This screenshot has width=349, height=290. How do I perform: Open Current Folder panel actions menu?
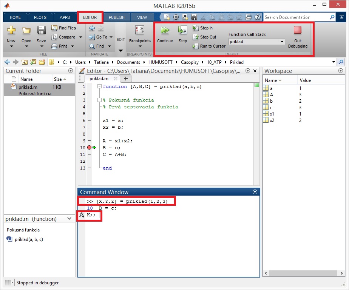(x=71, y=71)
